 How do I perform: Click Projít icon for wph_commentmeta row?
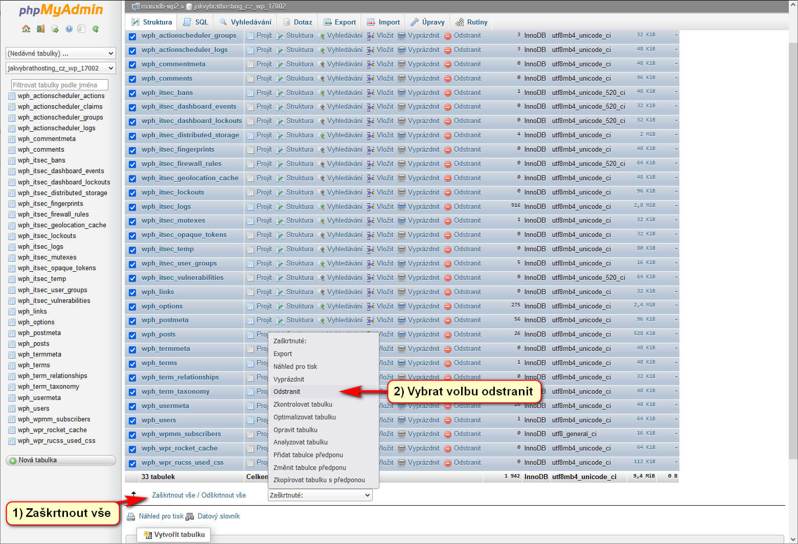(250, 64)
